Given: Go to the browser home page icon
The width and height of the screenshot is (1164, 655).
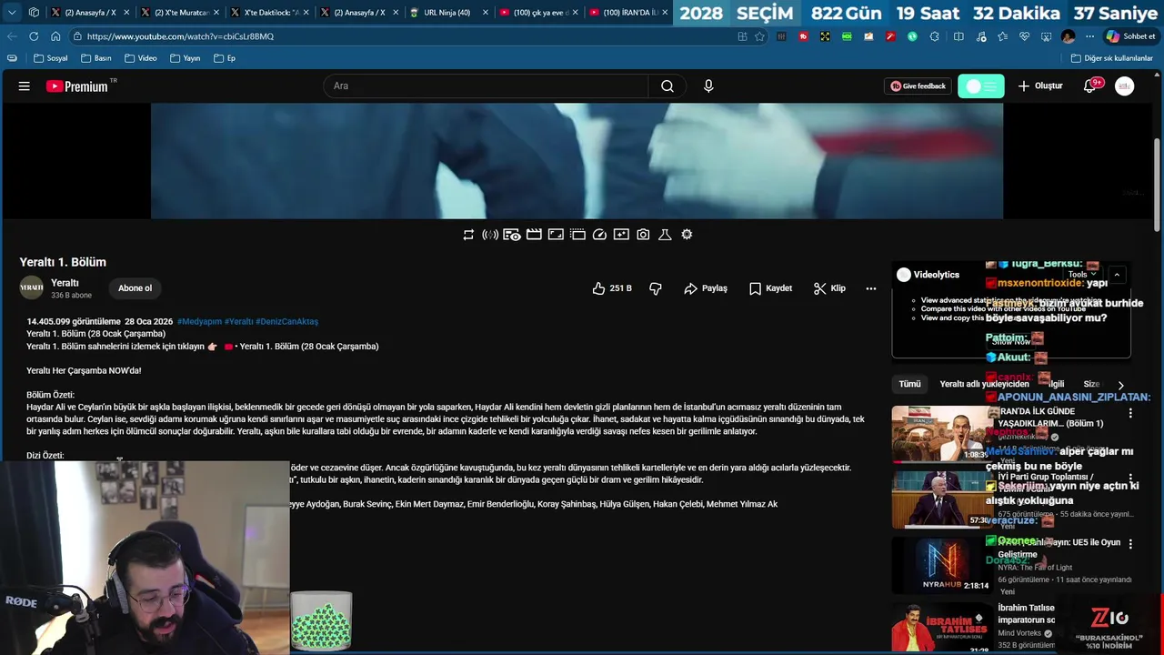Looking at the screenshot, I should coord(55,36).
